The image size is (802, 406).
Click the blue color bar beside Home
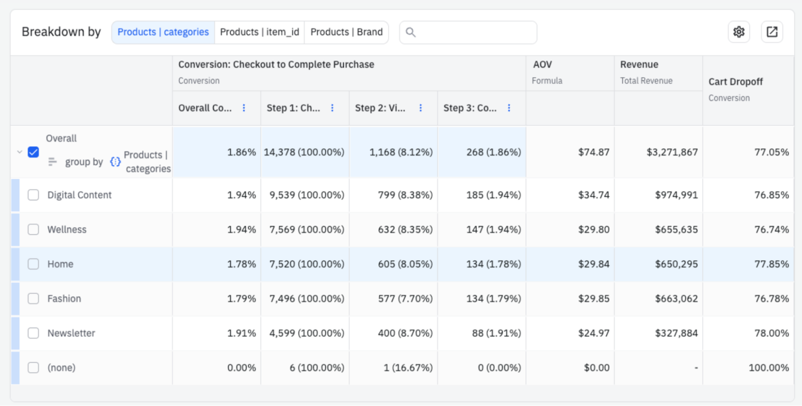pos(15,264)
